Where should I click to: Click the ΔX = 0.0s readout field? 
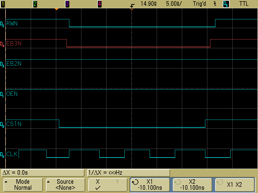click(x=43, y=173)
